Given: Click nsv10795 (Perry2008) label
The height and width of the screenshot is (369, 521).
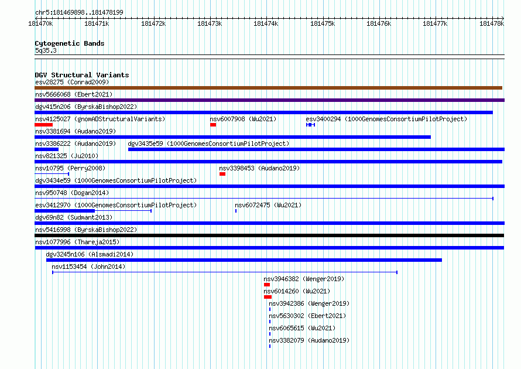Looking at the screenshot, I should [x=70, y=168].
